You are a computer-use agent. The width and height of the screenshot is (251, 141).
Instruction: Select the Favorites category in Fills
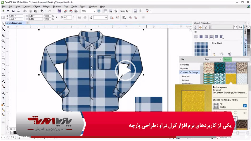(185, 64)
